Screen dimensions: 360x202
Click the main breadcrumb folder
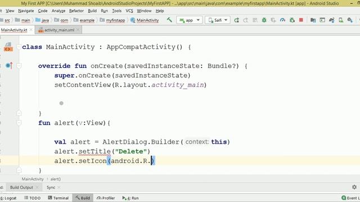pos(22,20)
